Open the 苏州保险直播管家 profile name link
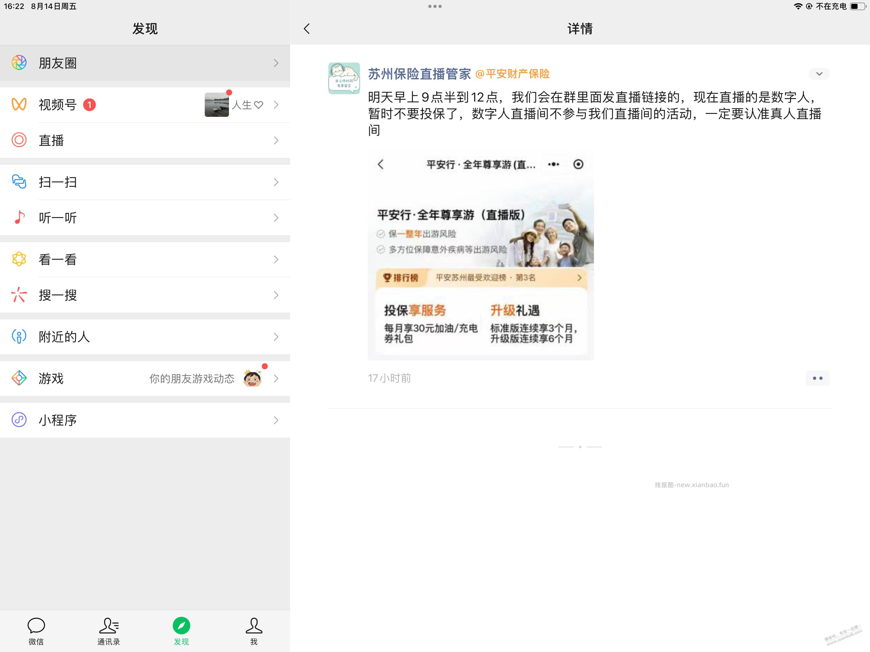Image resolution: width=870 pixels, height=652 pixels. (x=419, y=74)
